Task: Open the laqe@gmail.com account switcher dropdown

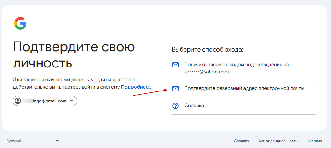Action: pos(45,101)
